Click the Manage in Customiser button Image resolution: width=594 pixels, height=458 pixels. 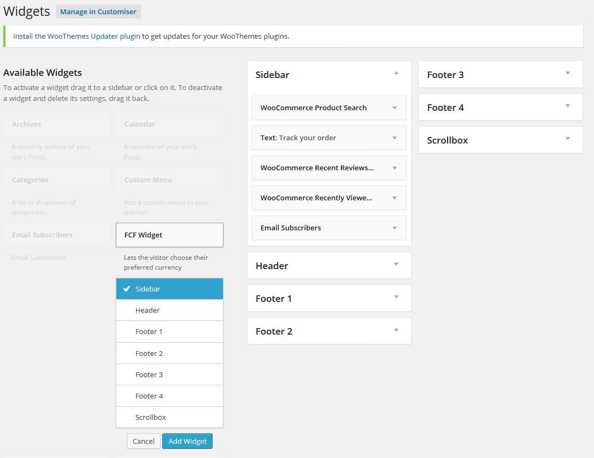click(98, 11)
